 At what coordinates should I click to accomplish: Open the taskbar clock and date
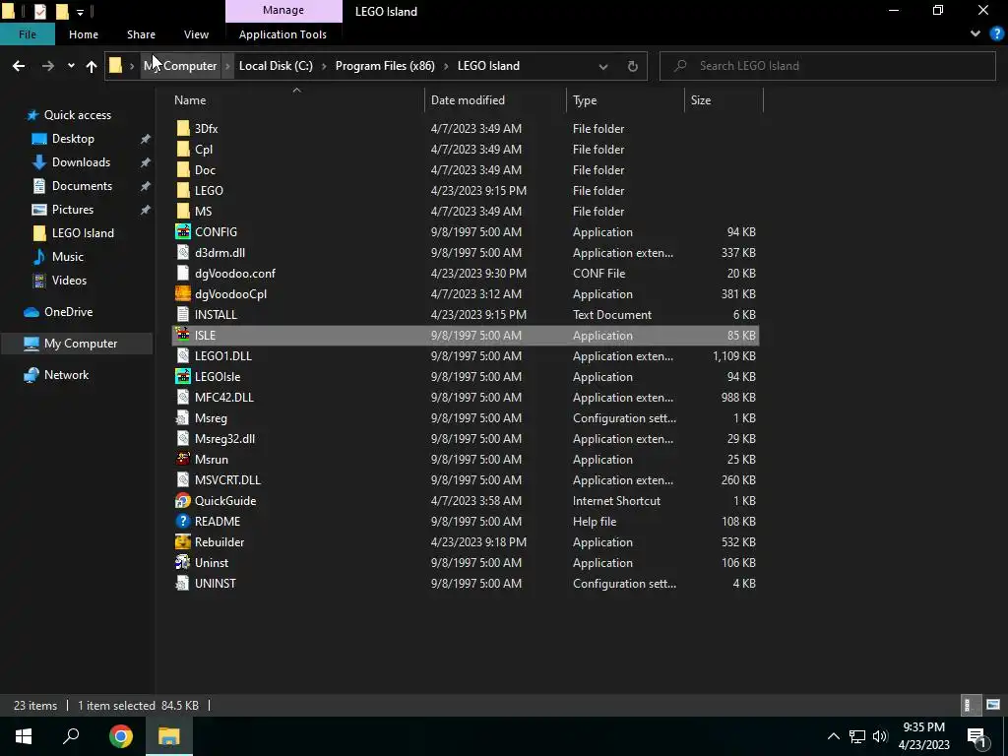[923, 736]
